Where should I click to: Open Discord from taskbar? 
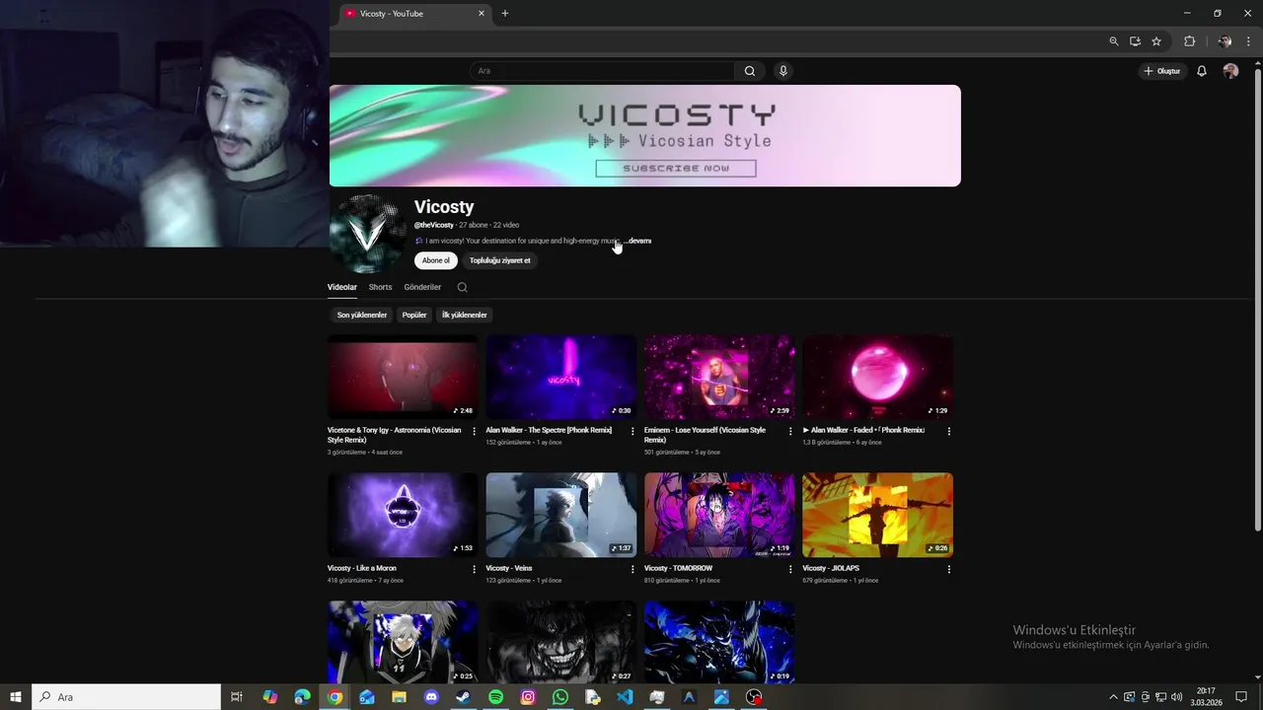coord(431,697)
